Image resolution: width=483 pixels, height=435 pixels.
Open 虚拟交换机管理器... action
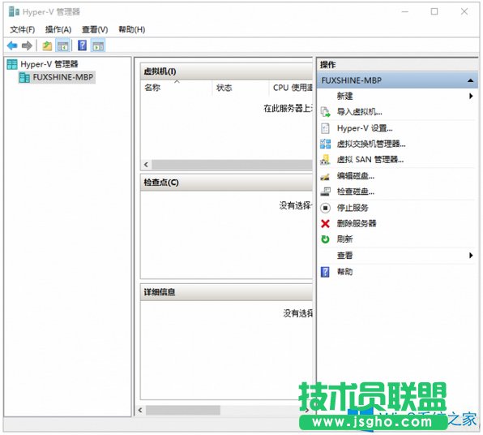click(x=371, y=144)
